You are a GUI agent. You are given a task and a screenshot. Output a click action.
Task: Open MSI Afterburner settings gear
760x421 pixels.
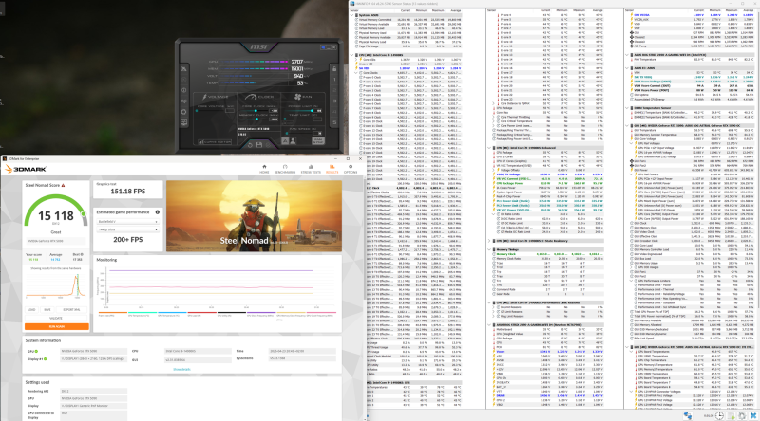(183, 112)
